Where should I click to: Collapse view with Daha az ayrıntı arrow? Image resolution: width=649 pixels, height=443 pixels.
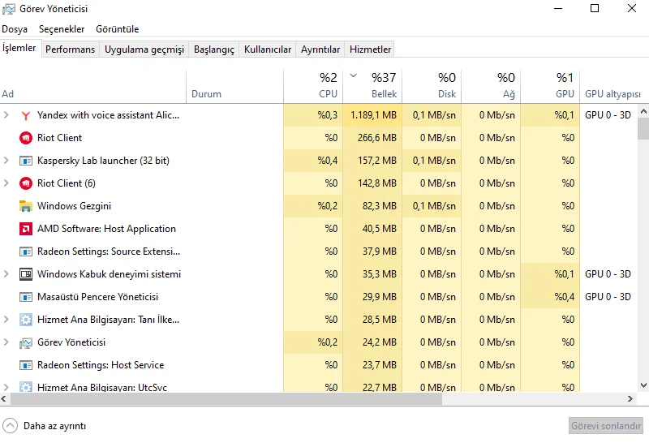click(10, 425)
